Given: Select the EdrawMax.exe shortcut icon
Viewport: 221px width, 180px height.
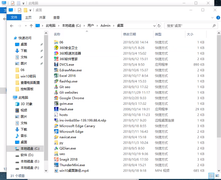Looking at the screenshot, I should 56,70.
